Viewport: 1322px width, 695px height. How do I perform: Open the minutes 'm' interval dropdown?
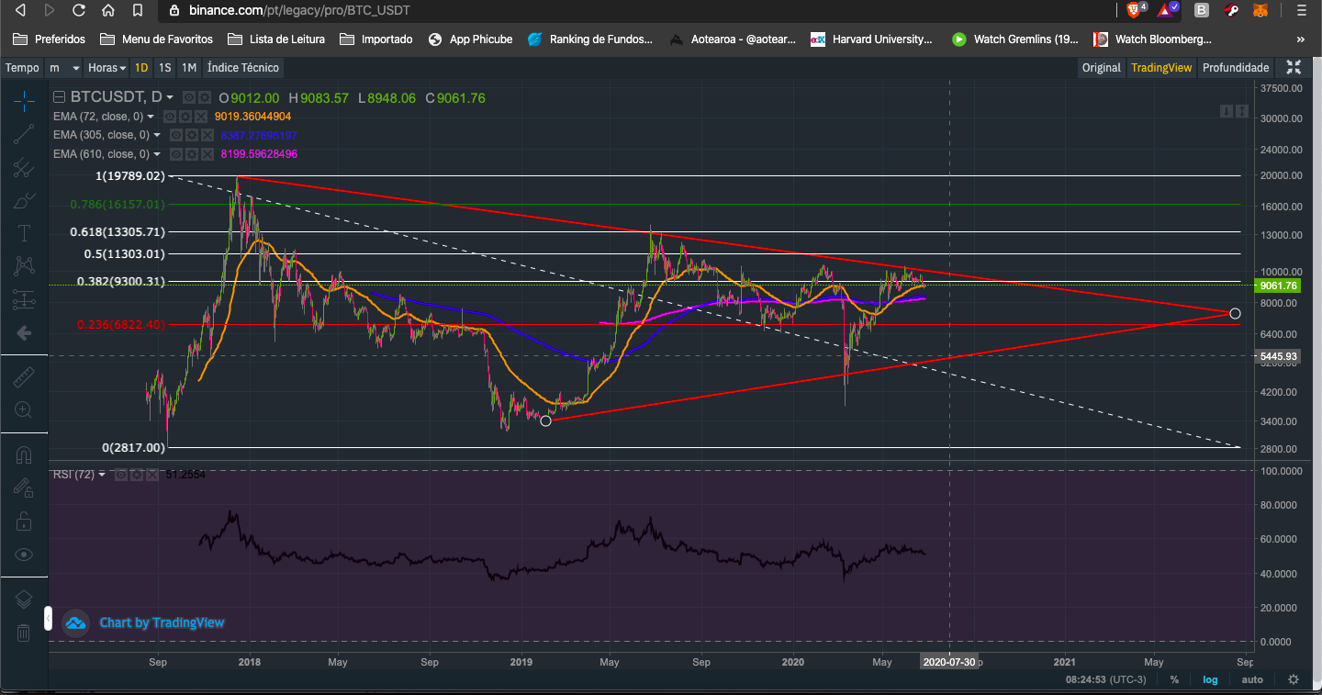tap(62, 67)
